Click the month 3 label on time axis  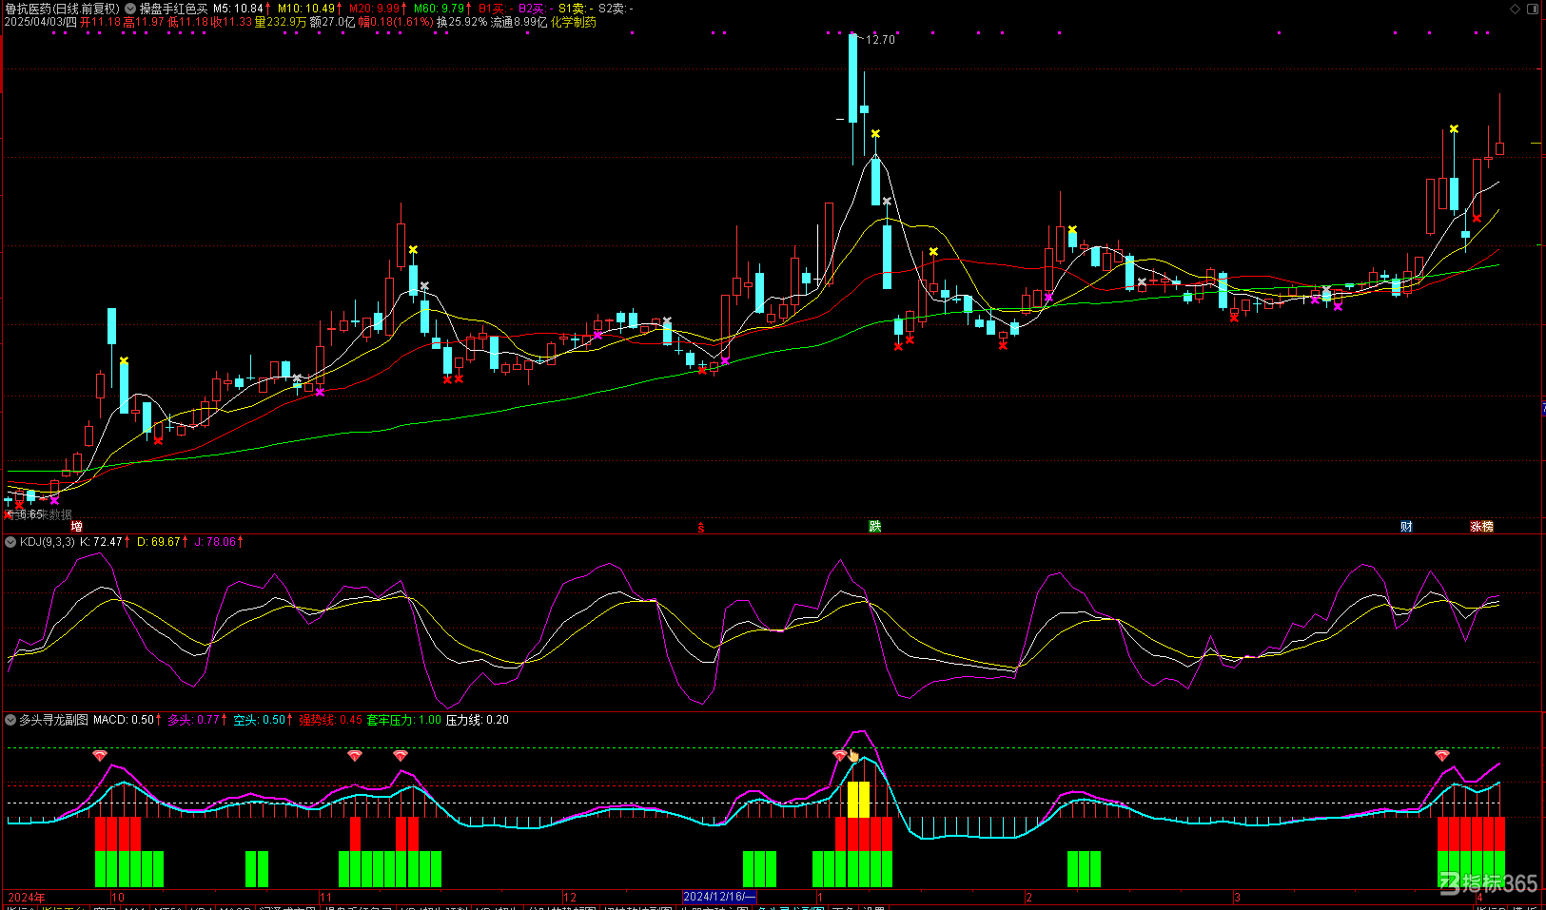click(x=1237, y=897)
